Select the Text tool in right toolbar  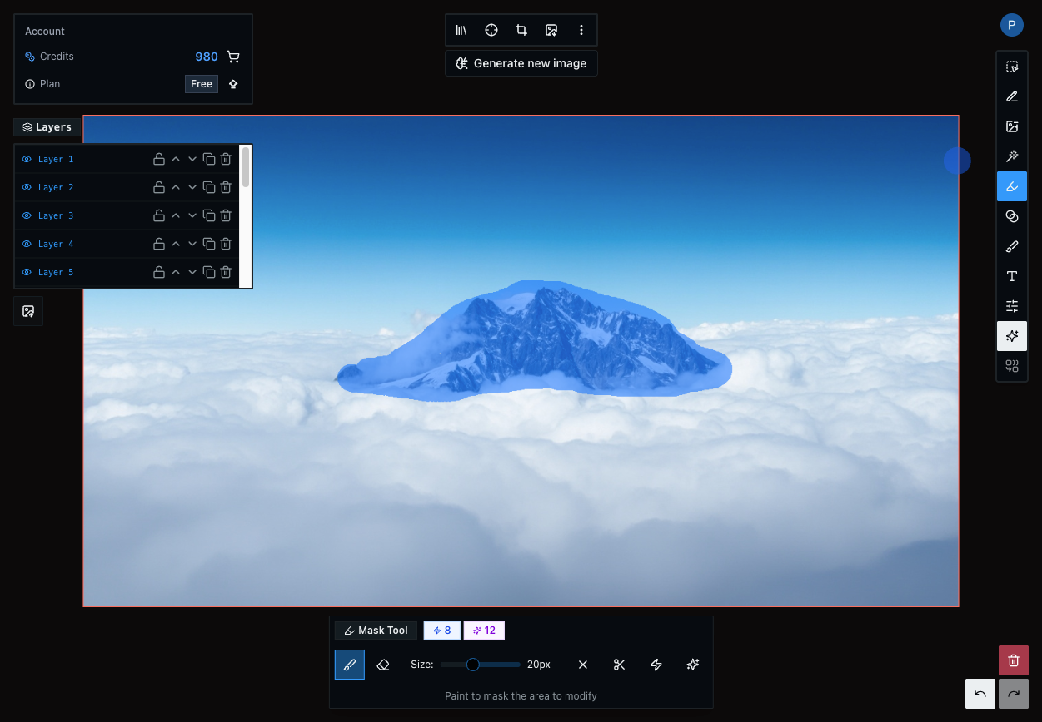click(1012, 276)
